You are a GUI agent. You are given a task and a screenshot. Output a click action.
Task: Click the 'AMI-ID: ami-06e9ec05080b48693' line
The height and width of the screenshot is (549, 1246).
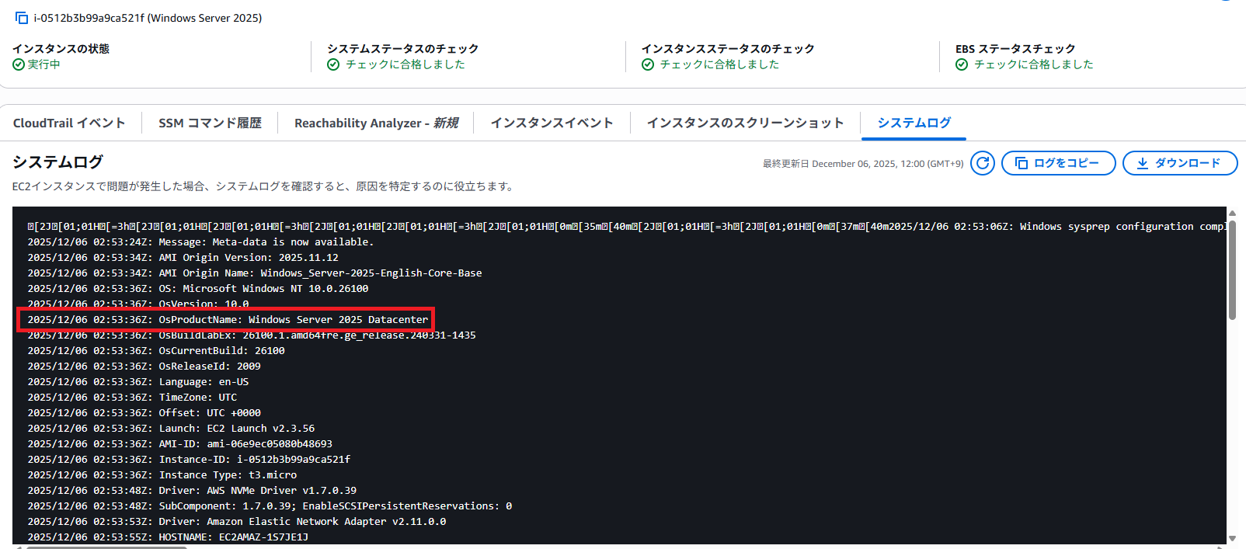tap(179, 444)
